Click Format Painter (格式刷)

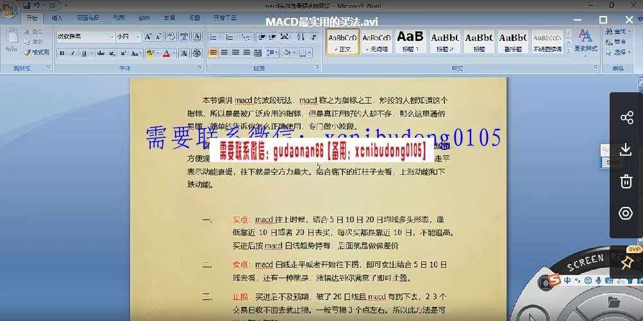click(x=36, y=52)
